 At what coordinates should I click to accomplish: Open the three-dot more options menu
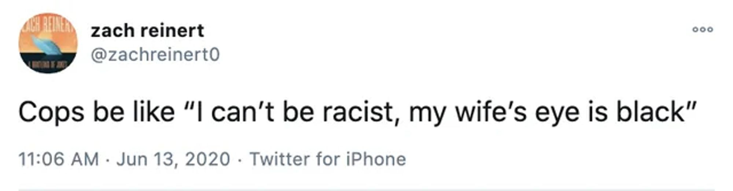tap(702, 30)
